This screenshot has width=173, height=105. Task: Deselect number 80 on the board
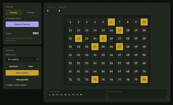pyautogui.click(x=144, y=80)
